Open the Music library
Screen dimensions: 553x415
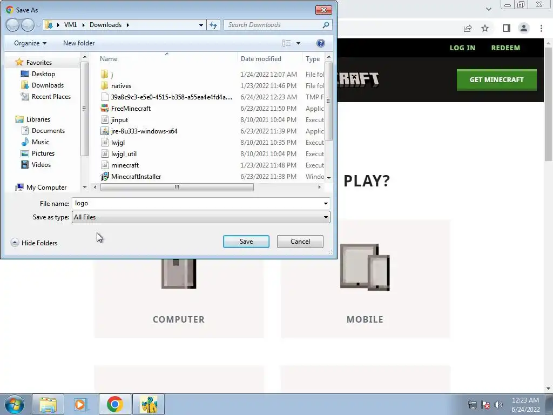coord(40,142)
